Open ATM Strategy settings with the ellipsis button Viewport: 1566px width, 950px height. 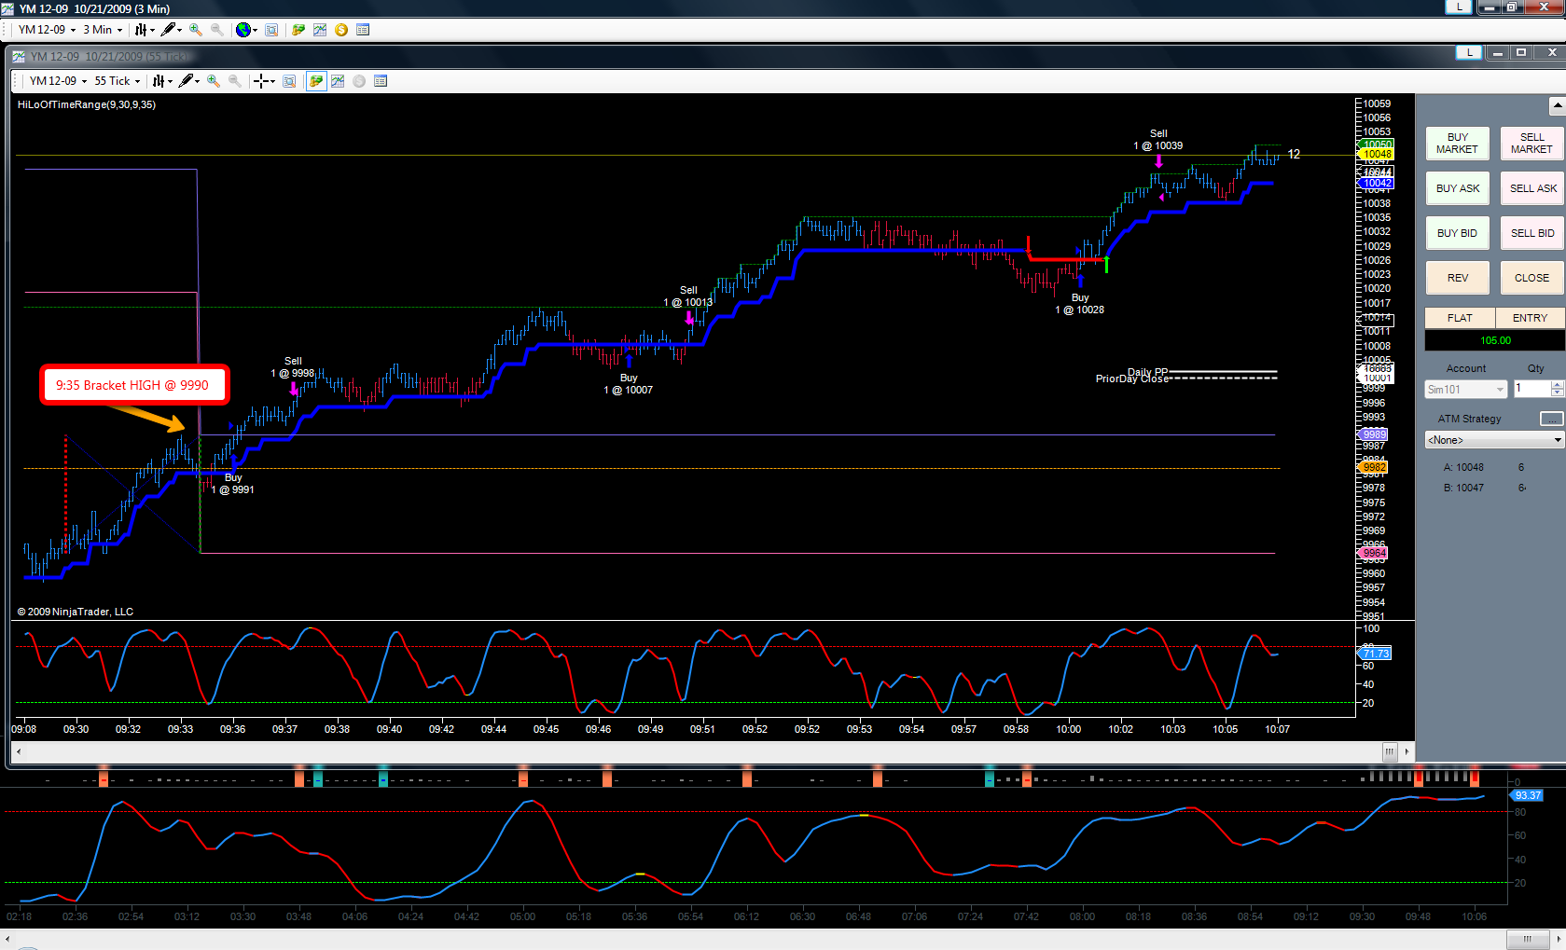[x=1551, y=419]
